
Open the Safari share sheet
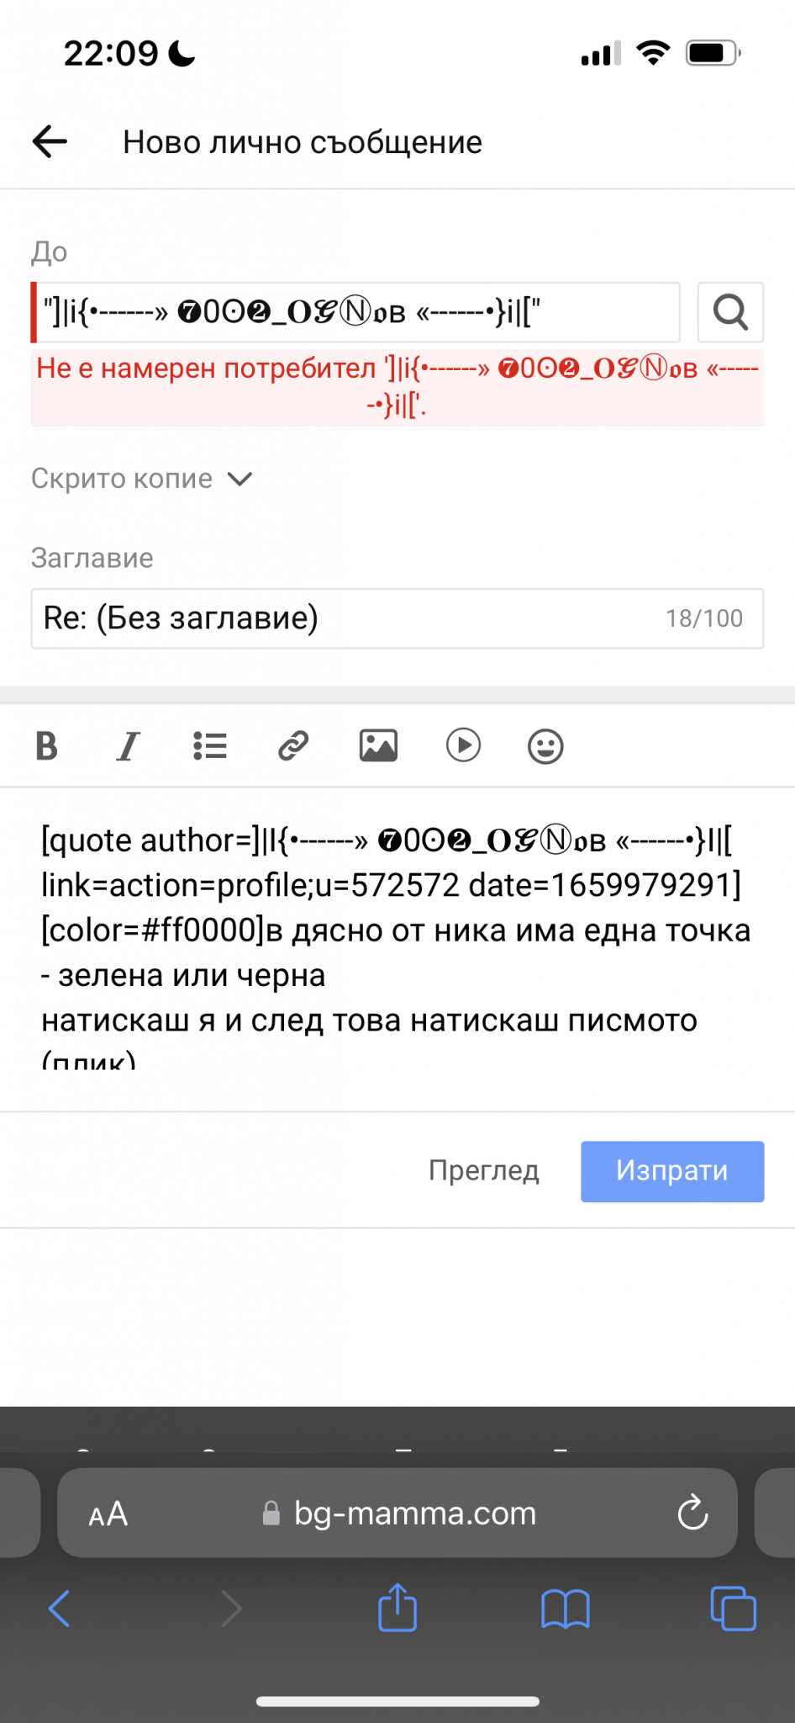click(397, 1609)
